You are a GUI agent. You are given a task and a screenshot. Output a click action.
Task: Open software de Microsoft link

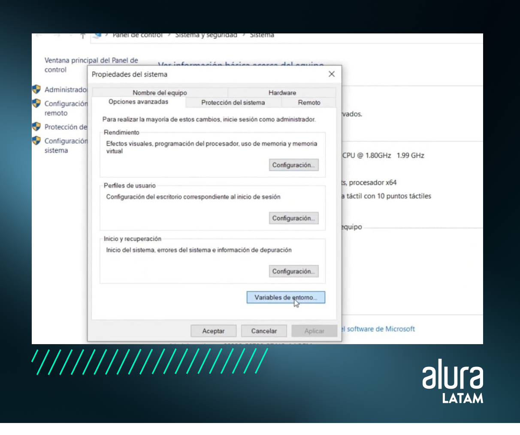pos(378,329)
